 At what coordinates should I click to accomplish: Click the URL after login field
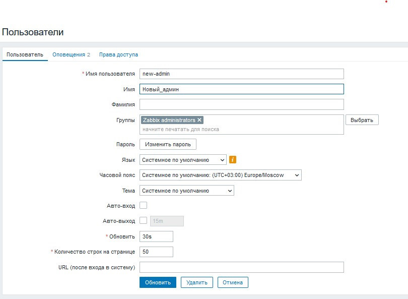click(x=241, y=267)
